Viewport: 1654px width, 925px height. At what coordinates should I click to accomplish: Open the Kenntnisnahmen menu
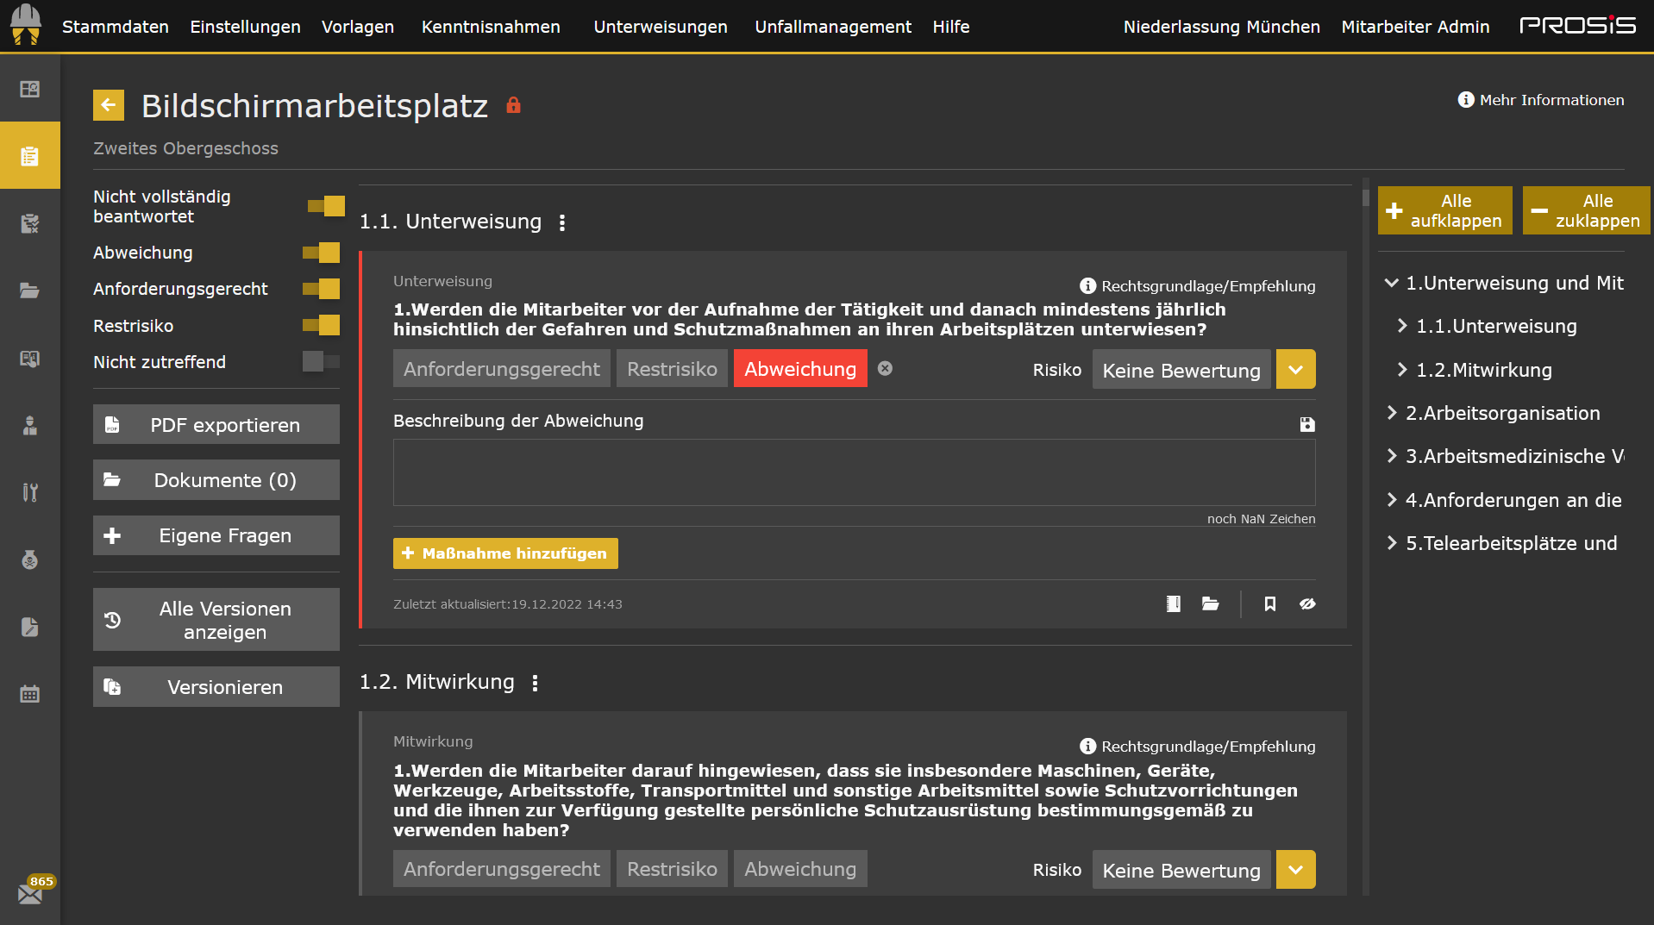pos(490,27)
